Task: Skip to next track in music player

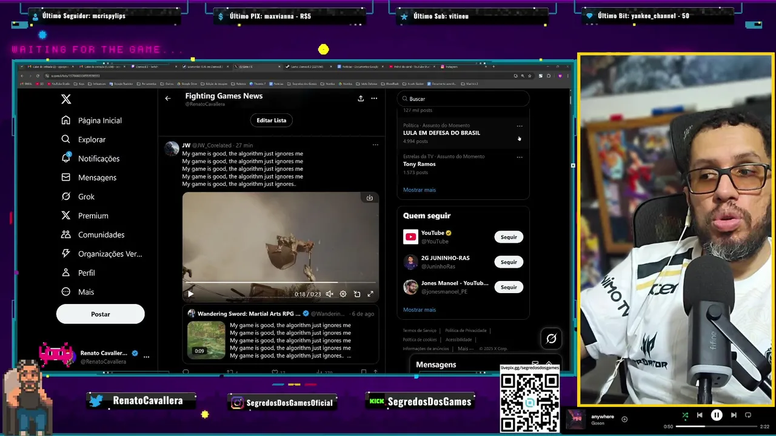Action: pyautogui.click(x=734, y=415)
